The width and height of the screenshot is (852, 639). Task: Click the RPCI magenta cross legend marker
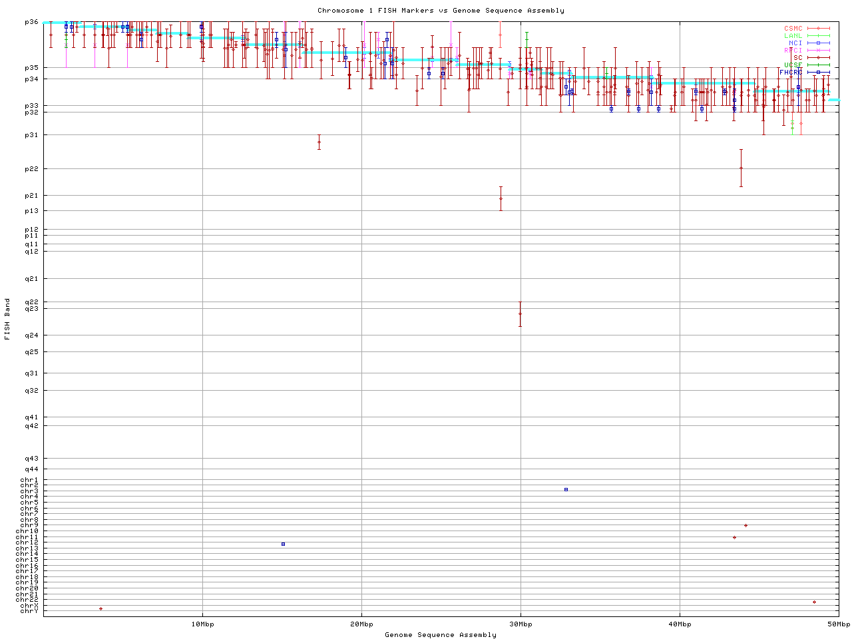pos(818,51)
